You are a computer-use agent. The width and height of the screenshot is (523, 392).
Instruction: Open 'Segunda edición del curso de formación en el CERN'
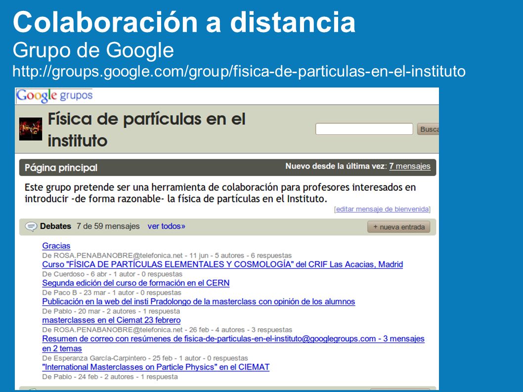click(x=136, y=283)
